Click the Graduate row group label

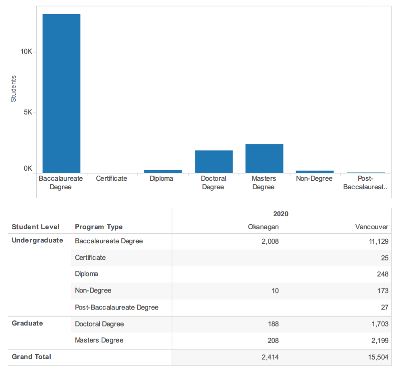tap(27, 323)
